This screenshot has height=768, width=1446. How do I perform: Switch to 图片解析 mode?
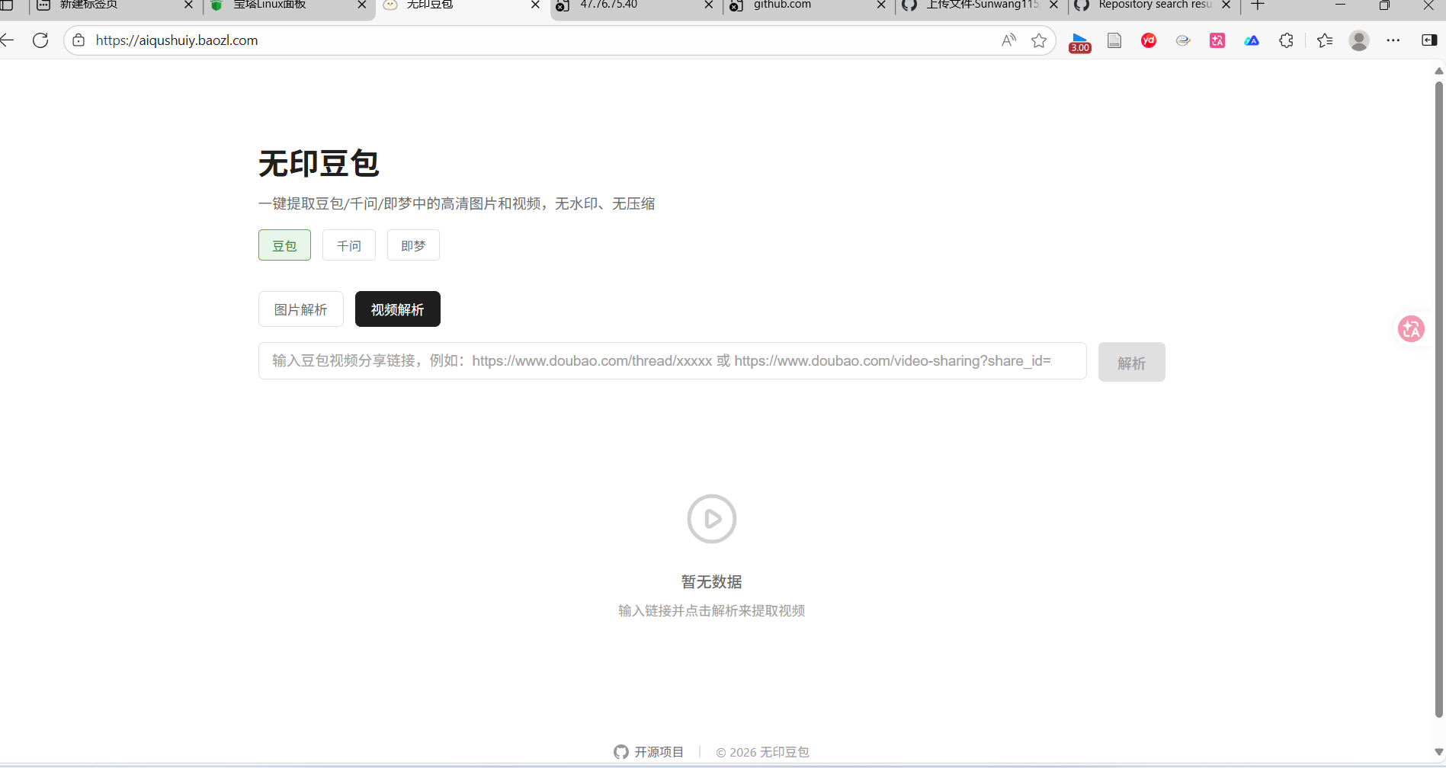tap(301, 309)
